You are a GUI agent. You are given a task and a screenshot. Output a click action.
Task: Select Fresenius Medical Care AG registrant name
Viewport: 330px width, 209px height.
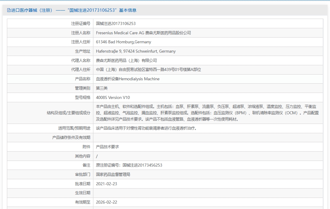tap(143, 33)
